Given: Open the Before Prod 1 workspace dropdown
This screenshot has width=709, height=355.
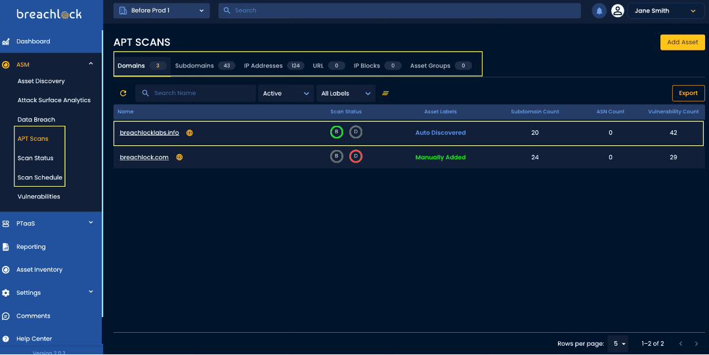Looking at the screenshot, I should point(161,11).
